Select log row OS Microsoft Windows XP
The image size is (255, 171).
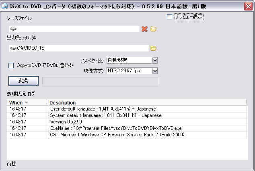pyautogui.click(x=127, y=135)
